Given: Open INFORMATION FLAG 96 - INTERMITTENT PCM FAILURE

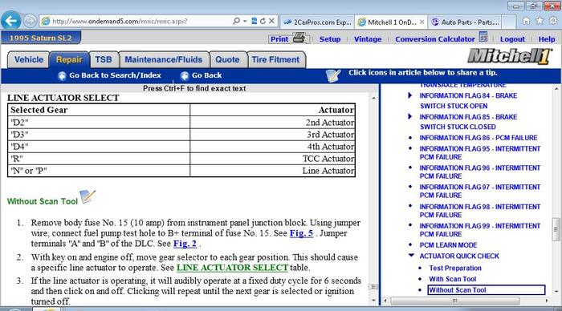Looking at the screenshot, I should tap(479, 172).
